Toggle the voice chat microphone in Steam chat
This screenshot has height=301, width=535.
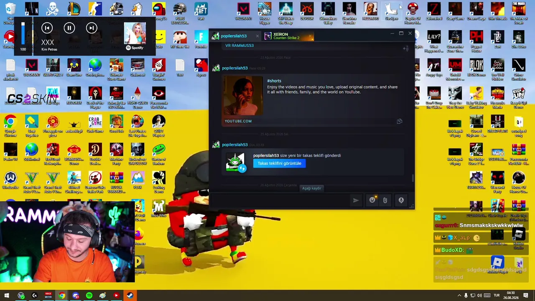point(401,200)
